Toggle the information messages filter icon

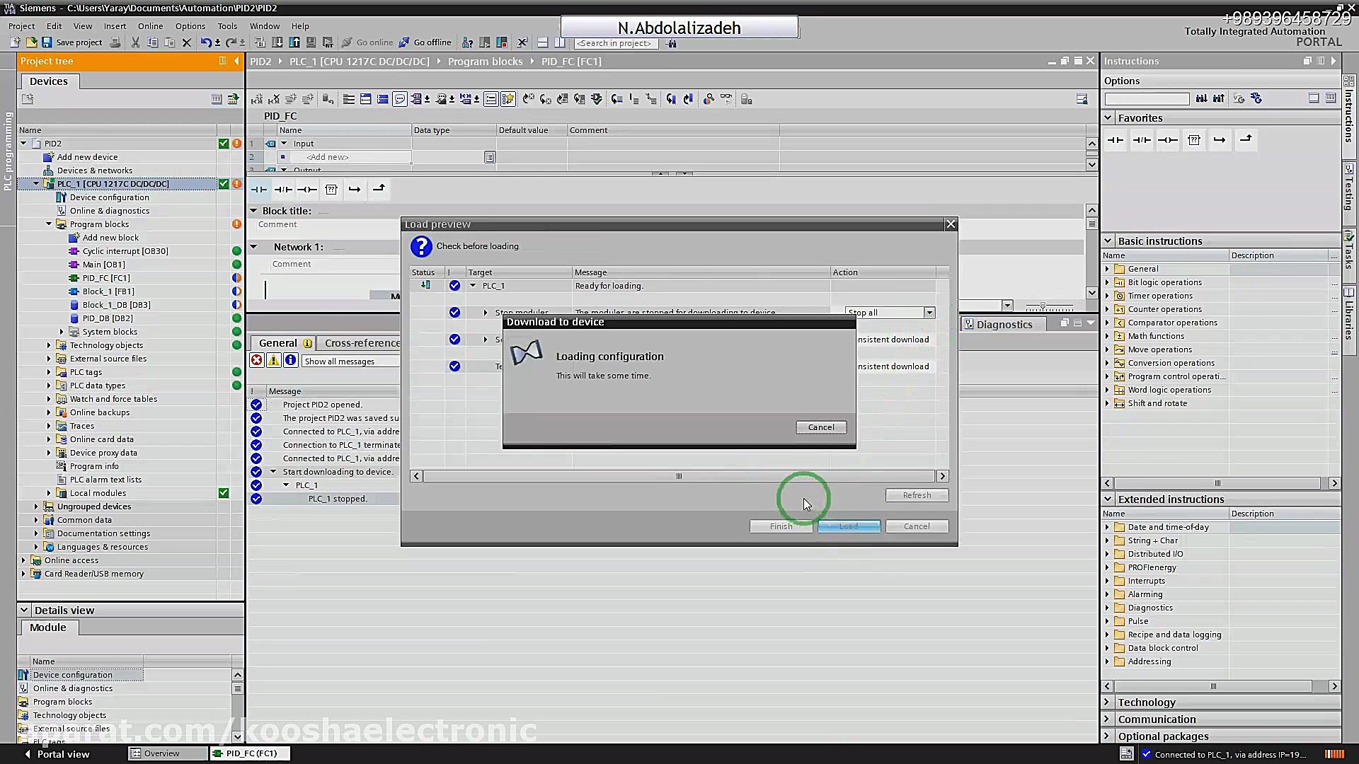[x=291, y=361]
